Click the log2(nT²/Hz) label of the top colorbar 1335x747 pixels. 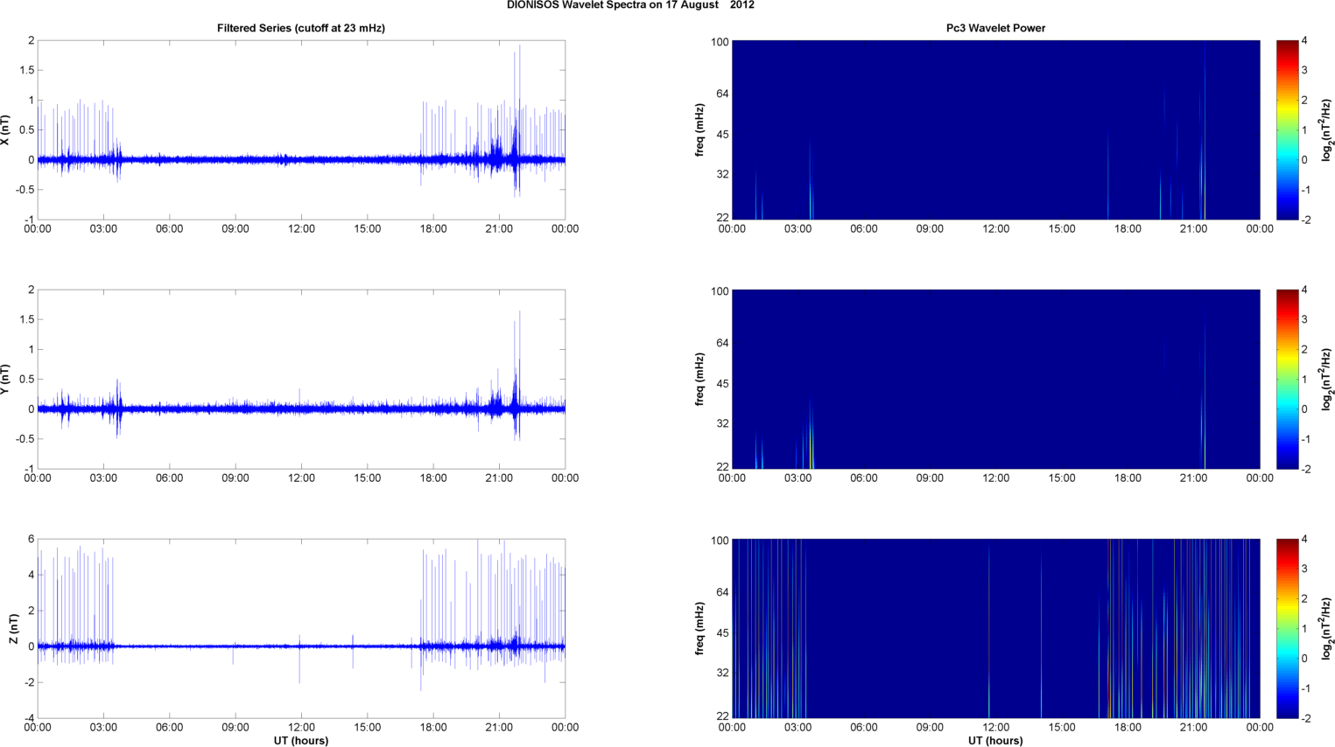click(x=1327, y=130)
